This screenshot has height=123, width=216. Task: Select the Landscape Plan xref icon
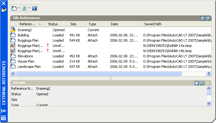[13, 66]
